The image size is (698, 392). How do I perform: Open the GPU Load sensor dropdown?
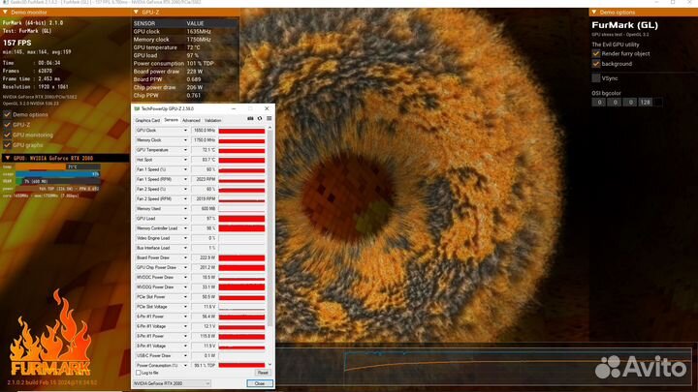[185, 218]
